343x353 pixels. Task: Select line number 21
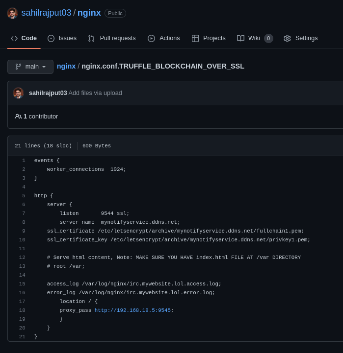[x=22, y=337]
